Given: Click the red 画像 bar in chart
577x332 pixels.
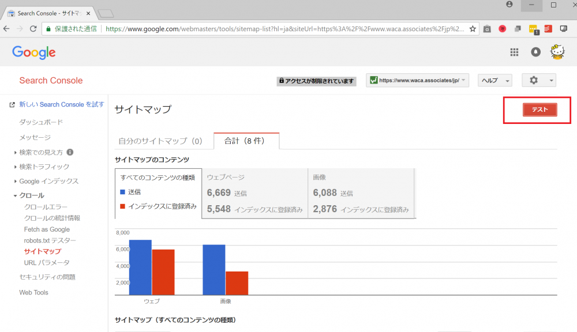Looking at the screenshot, I should (x=237, y=283).
